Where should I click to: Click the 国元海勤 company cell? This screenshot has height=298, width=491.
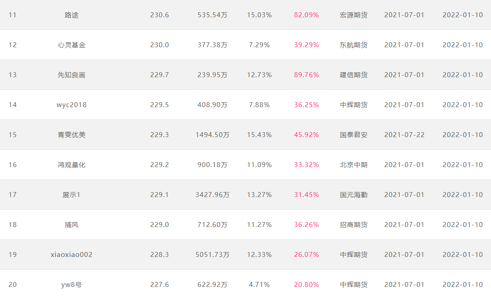(353, 195)
